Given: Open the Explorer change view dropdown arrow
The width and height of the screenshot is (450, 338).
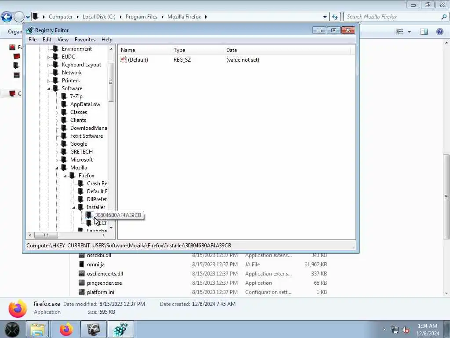Looking at the screenshot, I should [x=410, y=32].
